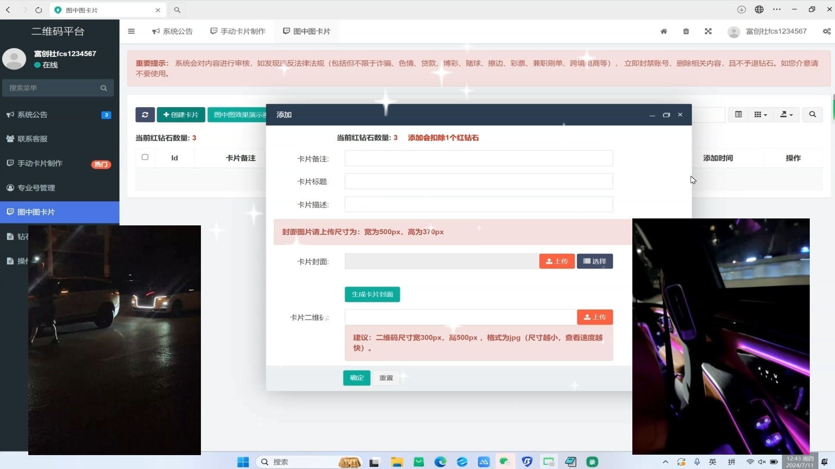
Task: Click the 选择 button for card cover
Action: [595, 261]
